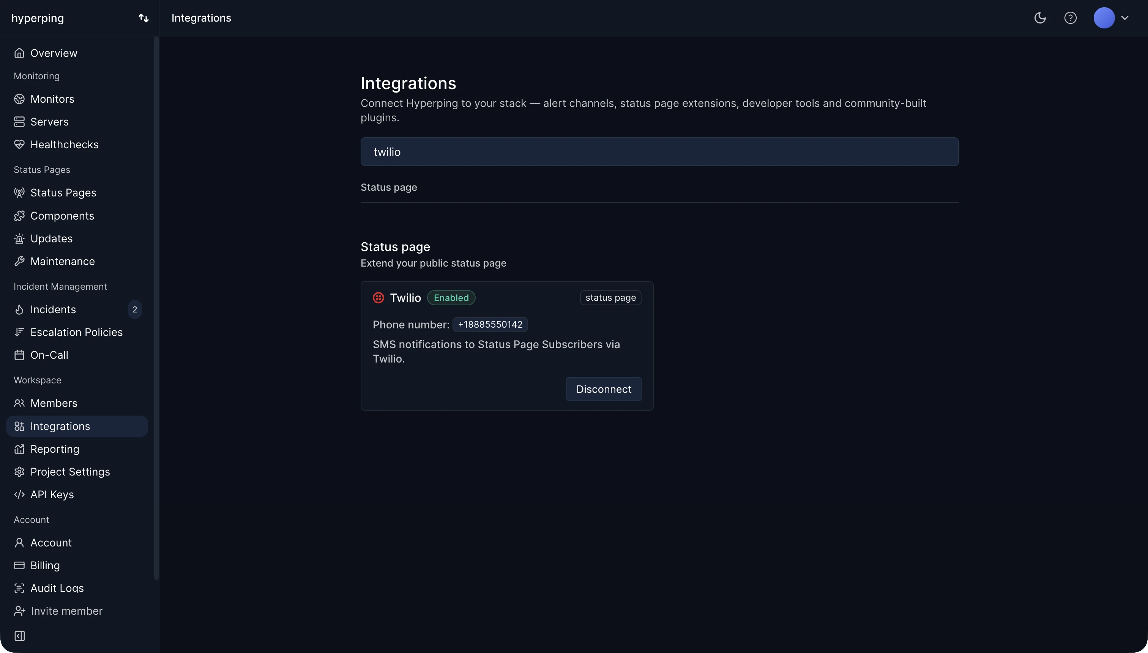Click the Status Pages broadcast icon

click(x=19, y=192)
